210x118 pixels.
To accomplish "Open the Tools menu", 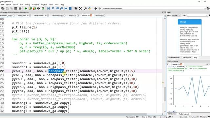I will click(x=51, y=5).
